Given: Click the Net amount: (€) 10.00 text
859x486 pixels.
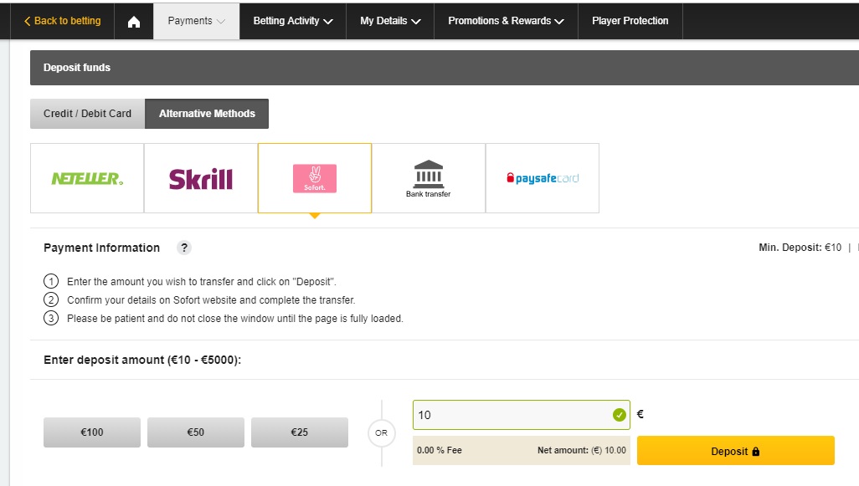Looking at the screenshot, I should click(x=581, y=450).
